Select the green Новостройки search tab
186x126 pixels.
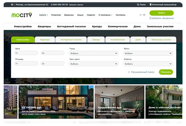click(23, 40)
